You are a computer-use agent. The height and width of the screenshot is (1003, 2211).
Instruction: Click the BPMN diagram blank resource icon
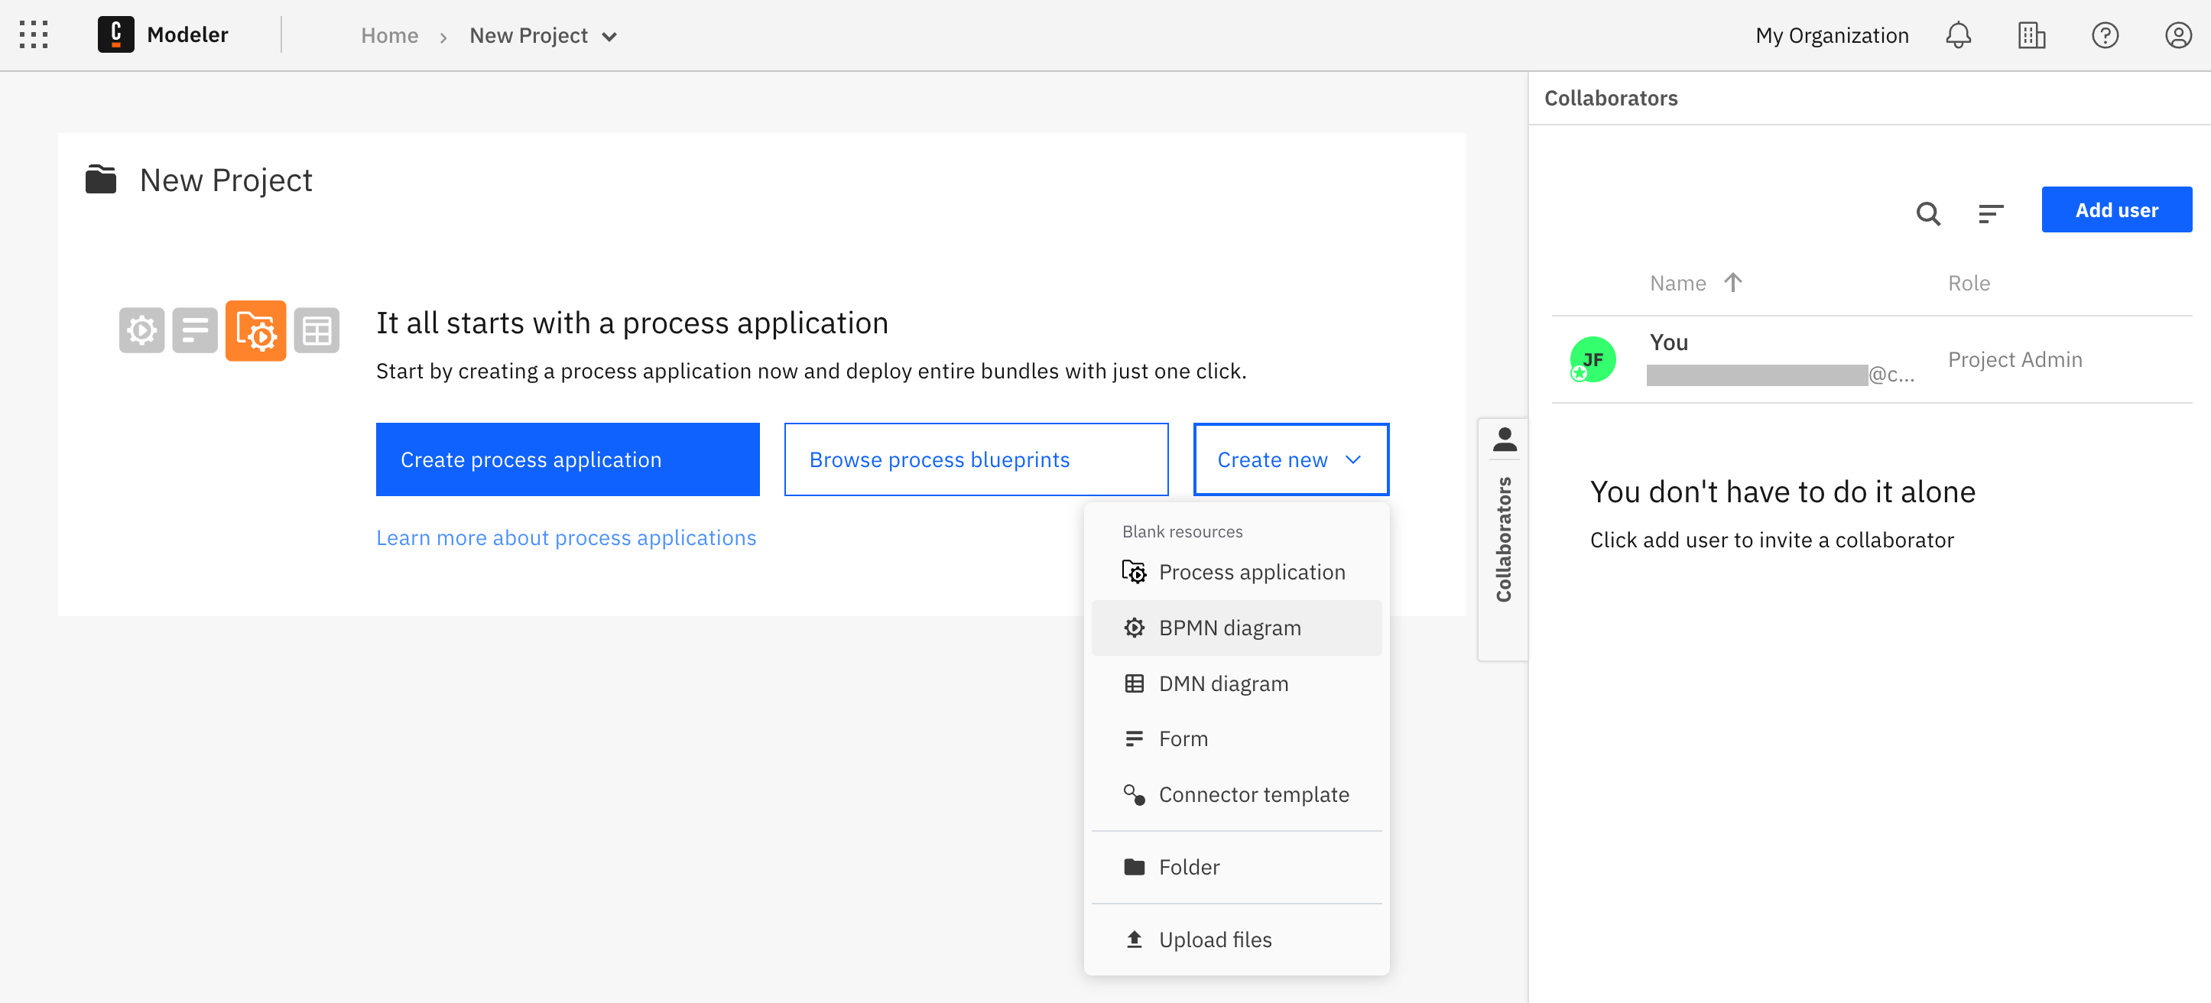(1134, 626)
